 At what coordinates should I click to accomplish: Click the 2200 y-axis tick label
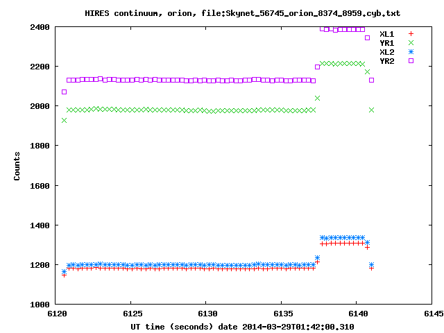[x=40, y=67]
